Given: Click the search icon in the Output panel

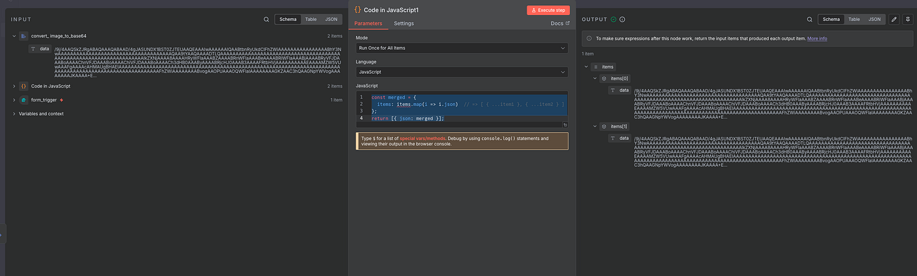Looking at the screenshot, I should pos(810,20).
